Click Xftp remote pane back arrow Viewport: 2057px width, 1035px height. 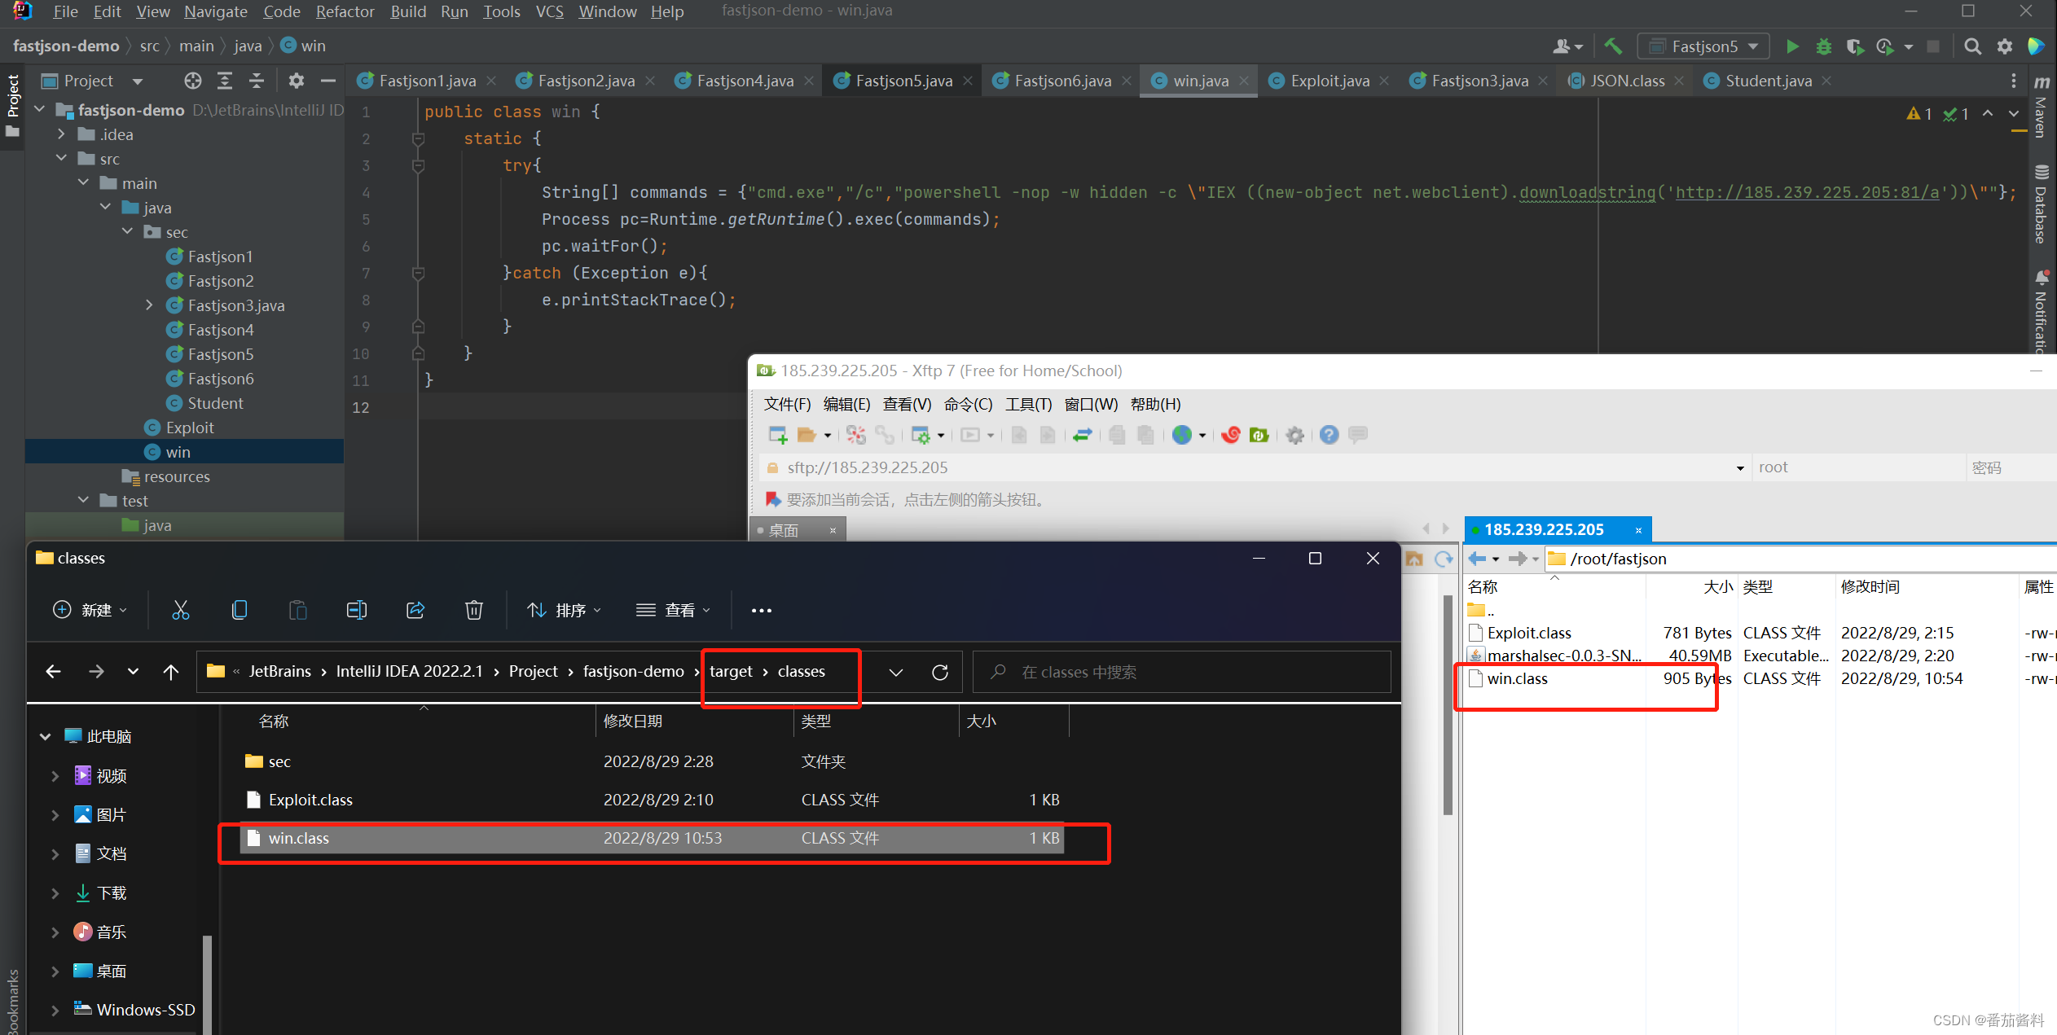coord(1477,559)
